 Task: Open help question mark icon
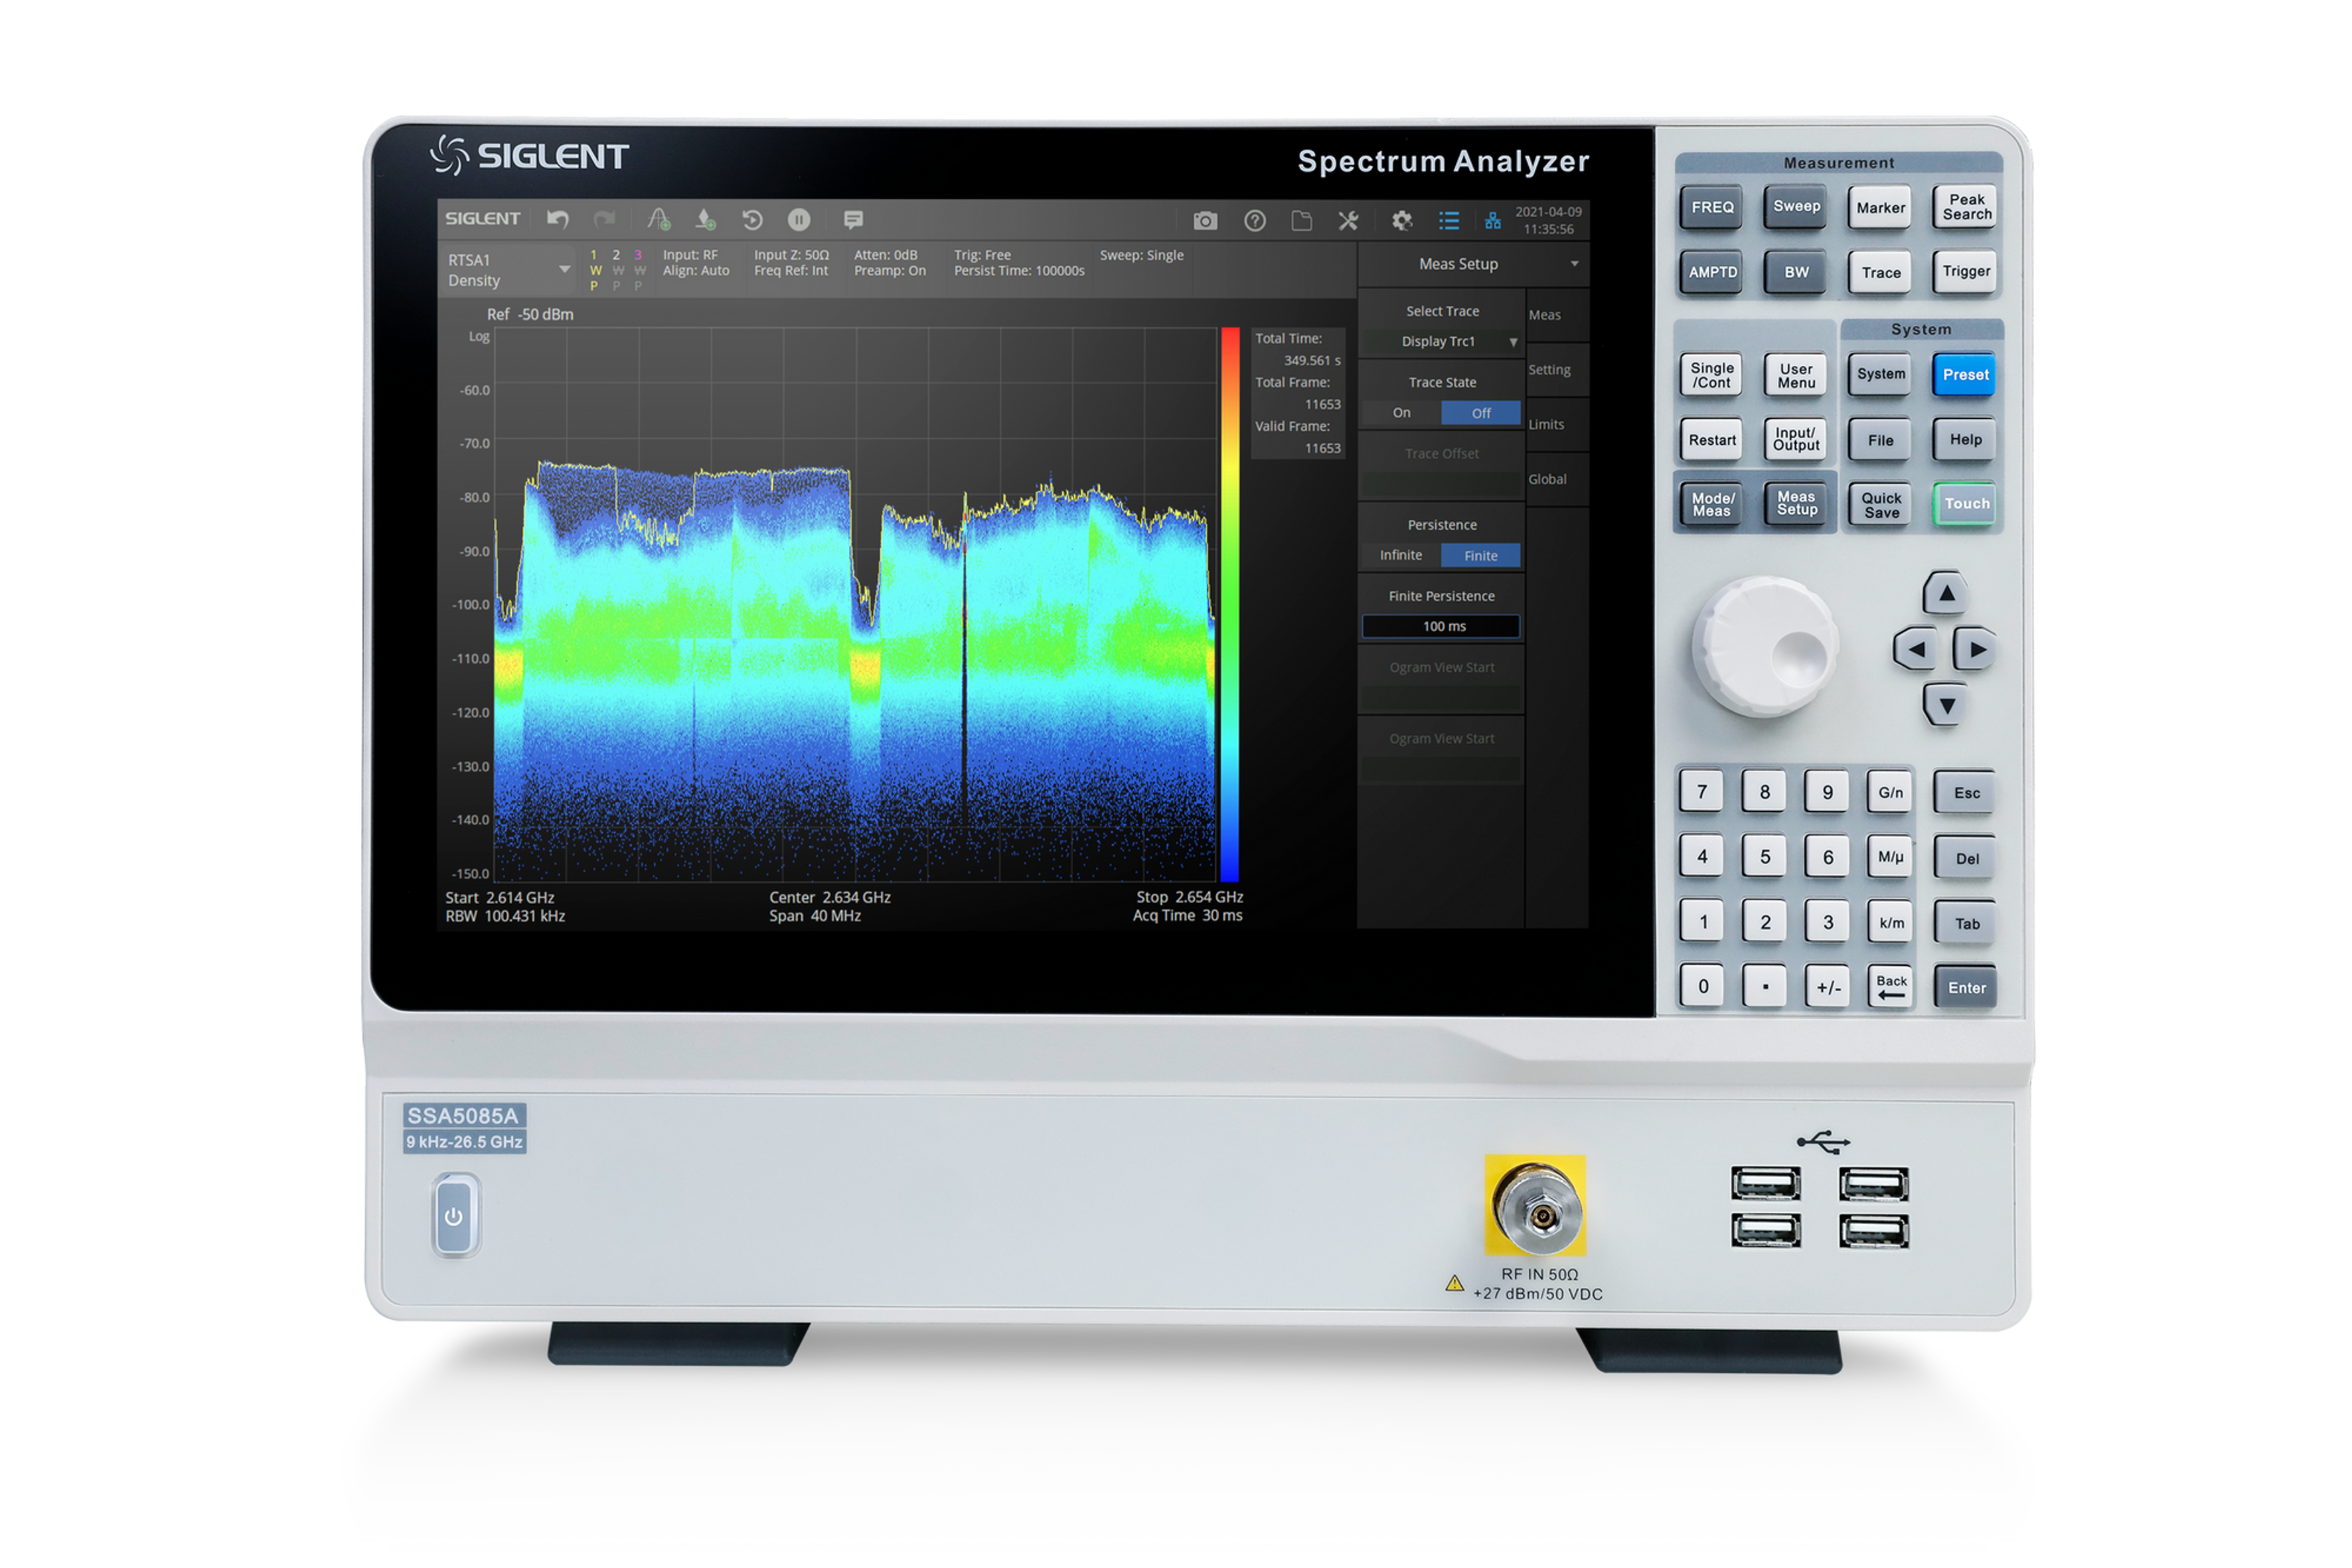[1254, 220]
